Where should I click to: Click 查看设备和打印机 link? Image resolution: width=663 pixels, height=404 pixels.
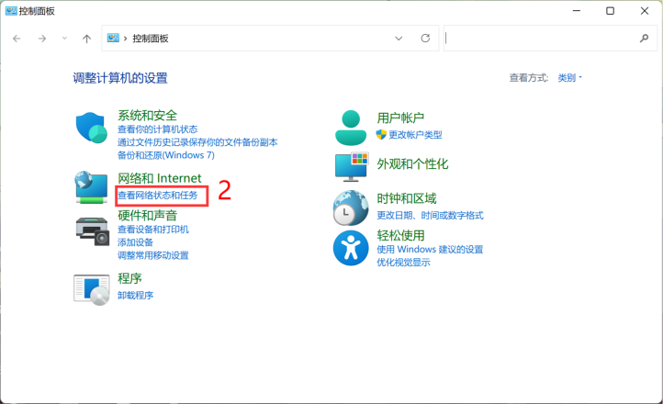pyautogui.click(x=153, y=229)
